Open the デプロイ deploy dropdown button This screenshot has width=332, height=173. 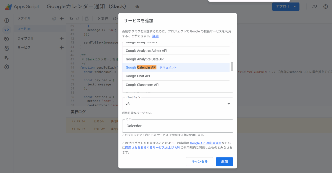[x=286, y=6]
